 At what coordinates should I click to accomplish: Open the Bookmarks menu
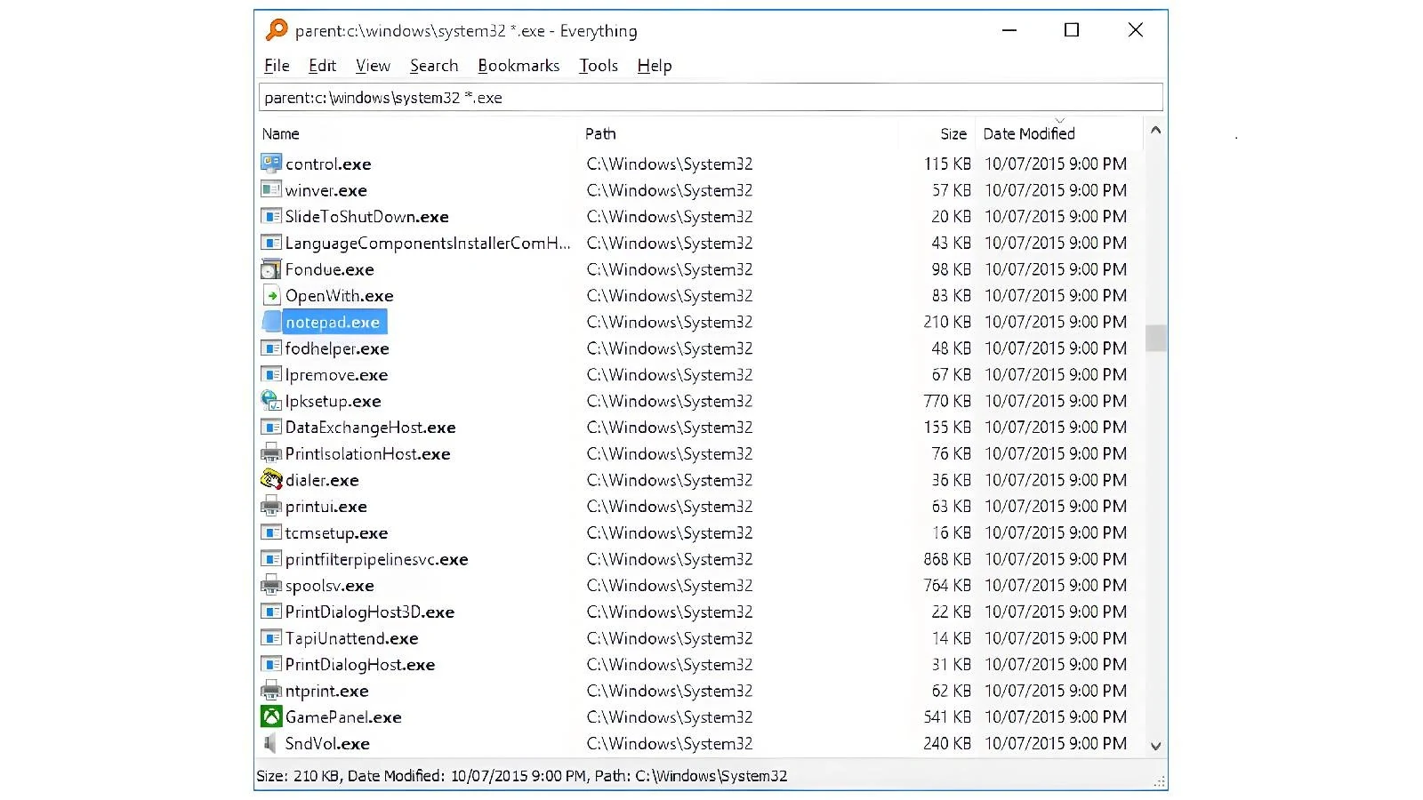(x=519, y=66)
